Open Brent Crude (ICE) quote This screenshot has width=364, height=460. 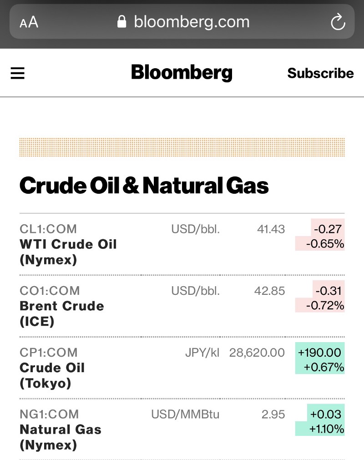click(62, 313)
